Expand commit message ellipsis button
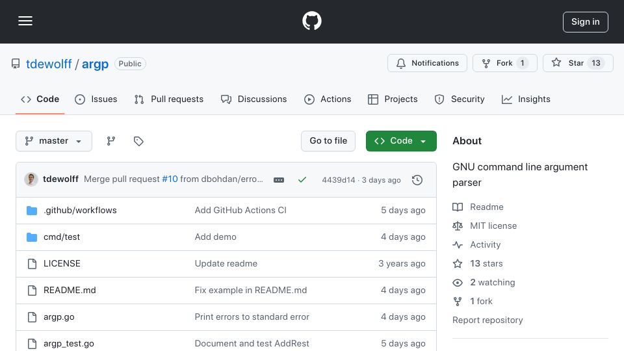The width and height of the screenshot is (624, 351). 279,180
